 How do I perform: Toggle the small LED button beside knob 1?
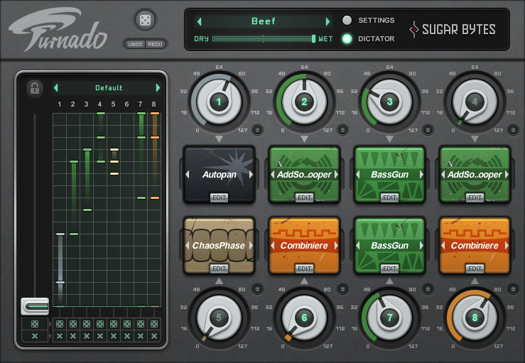click(x=257, y=130)
